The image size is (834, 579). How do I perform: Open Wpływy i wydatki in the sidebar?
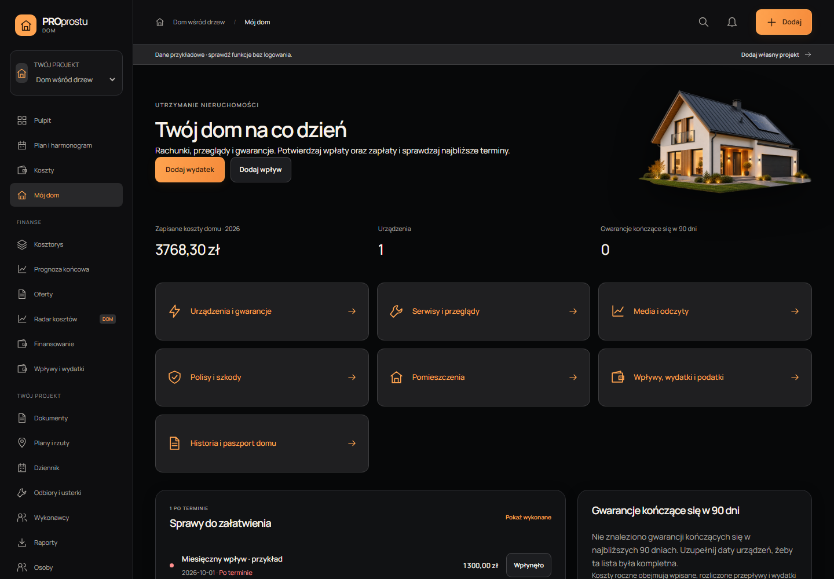point(66,369)
